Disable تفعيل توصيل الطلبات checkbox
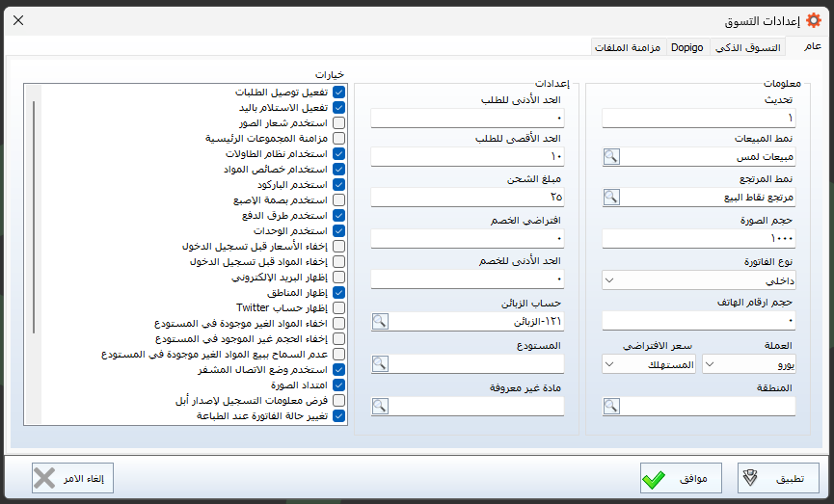 point(338,93)
